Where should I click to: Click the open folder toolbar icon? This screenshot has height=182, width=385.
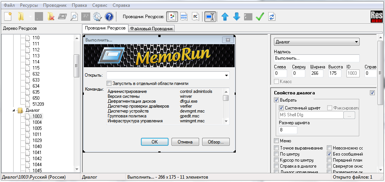click(x=21, y=17)
